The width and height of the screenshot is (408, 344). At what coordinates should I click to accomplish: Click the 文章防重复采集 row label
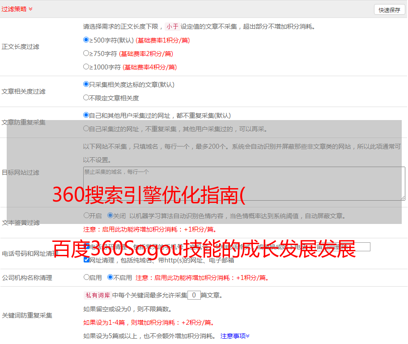point(23,122)
